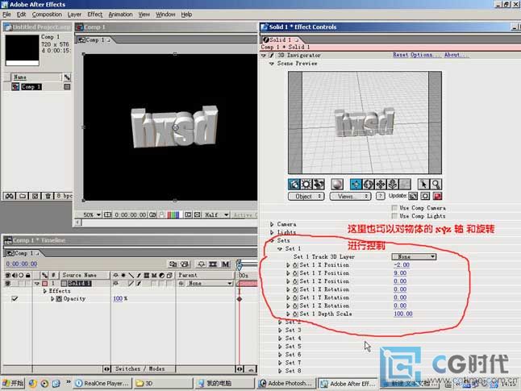521x391 pixels.
Task: Click the shy layers icon in Timeline
Action: click(x=201, y=264)
